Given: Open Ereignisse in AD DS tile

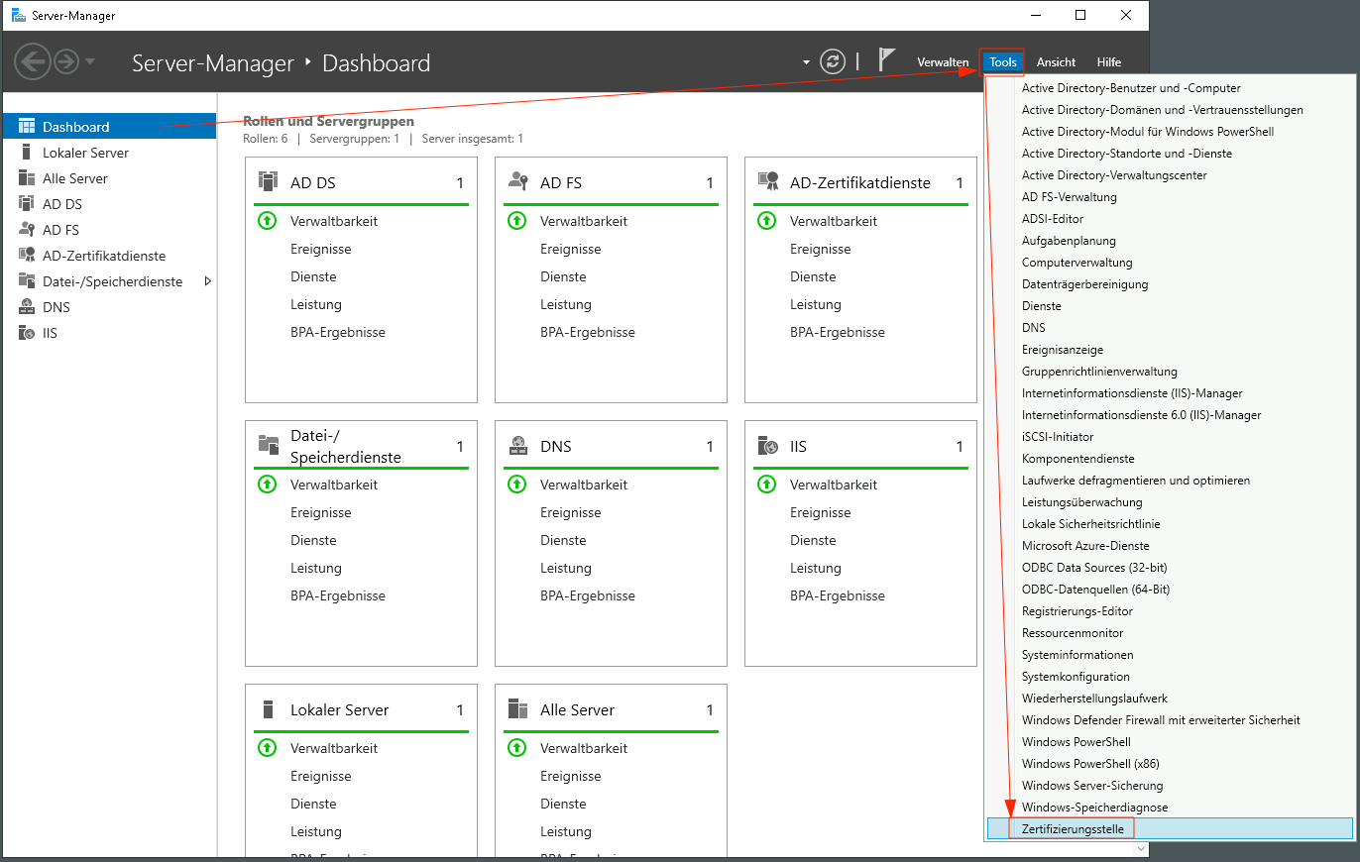Looking at the screenshot, I should 320,249.
